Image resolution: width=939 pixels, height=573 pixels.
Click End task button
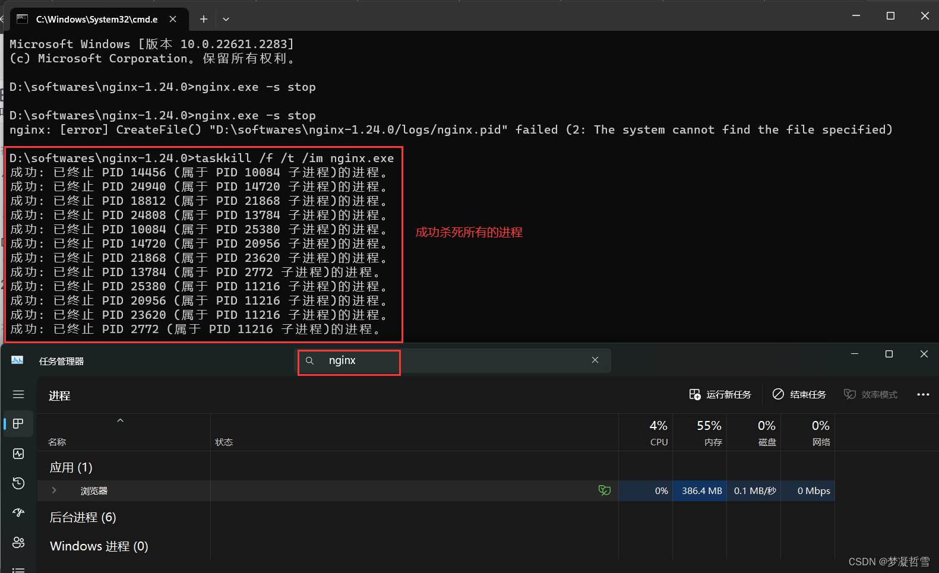pos(799,394)
